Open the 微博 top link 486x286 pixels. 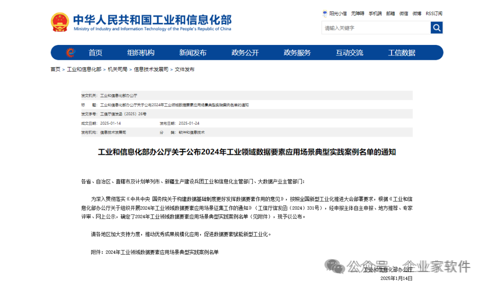(x=417, y=13)
